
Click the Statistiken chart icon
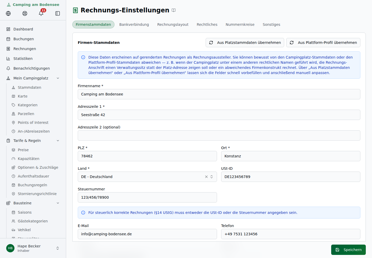coord(8,59)
